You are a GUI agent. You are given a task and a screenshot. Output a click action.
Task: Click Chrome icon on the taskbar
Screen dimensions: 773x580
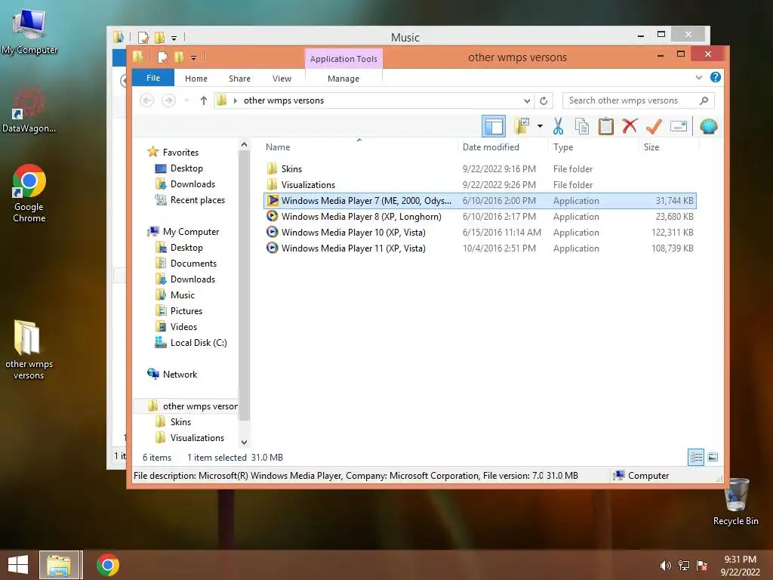[x=107, y=565]
